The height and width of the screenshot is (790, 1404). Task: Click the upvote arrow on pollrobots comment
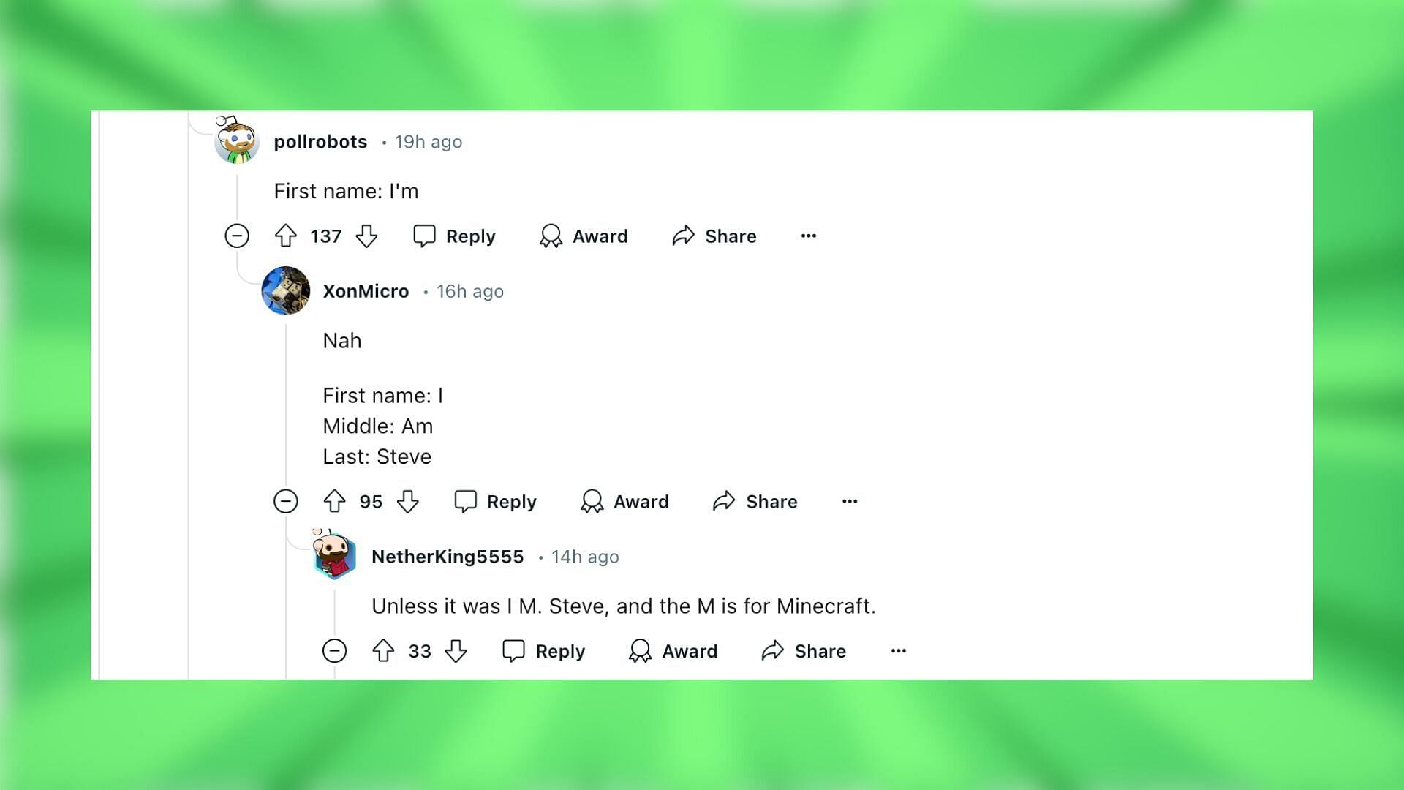click(x=287, y=236)
